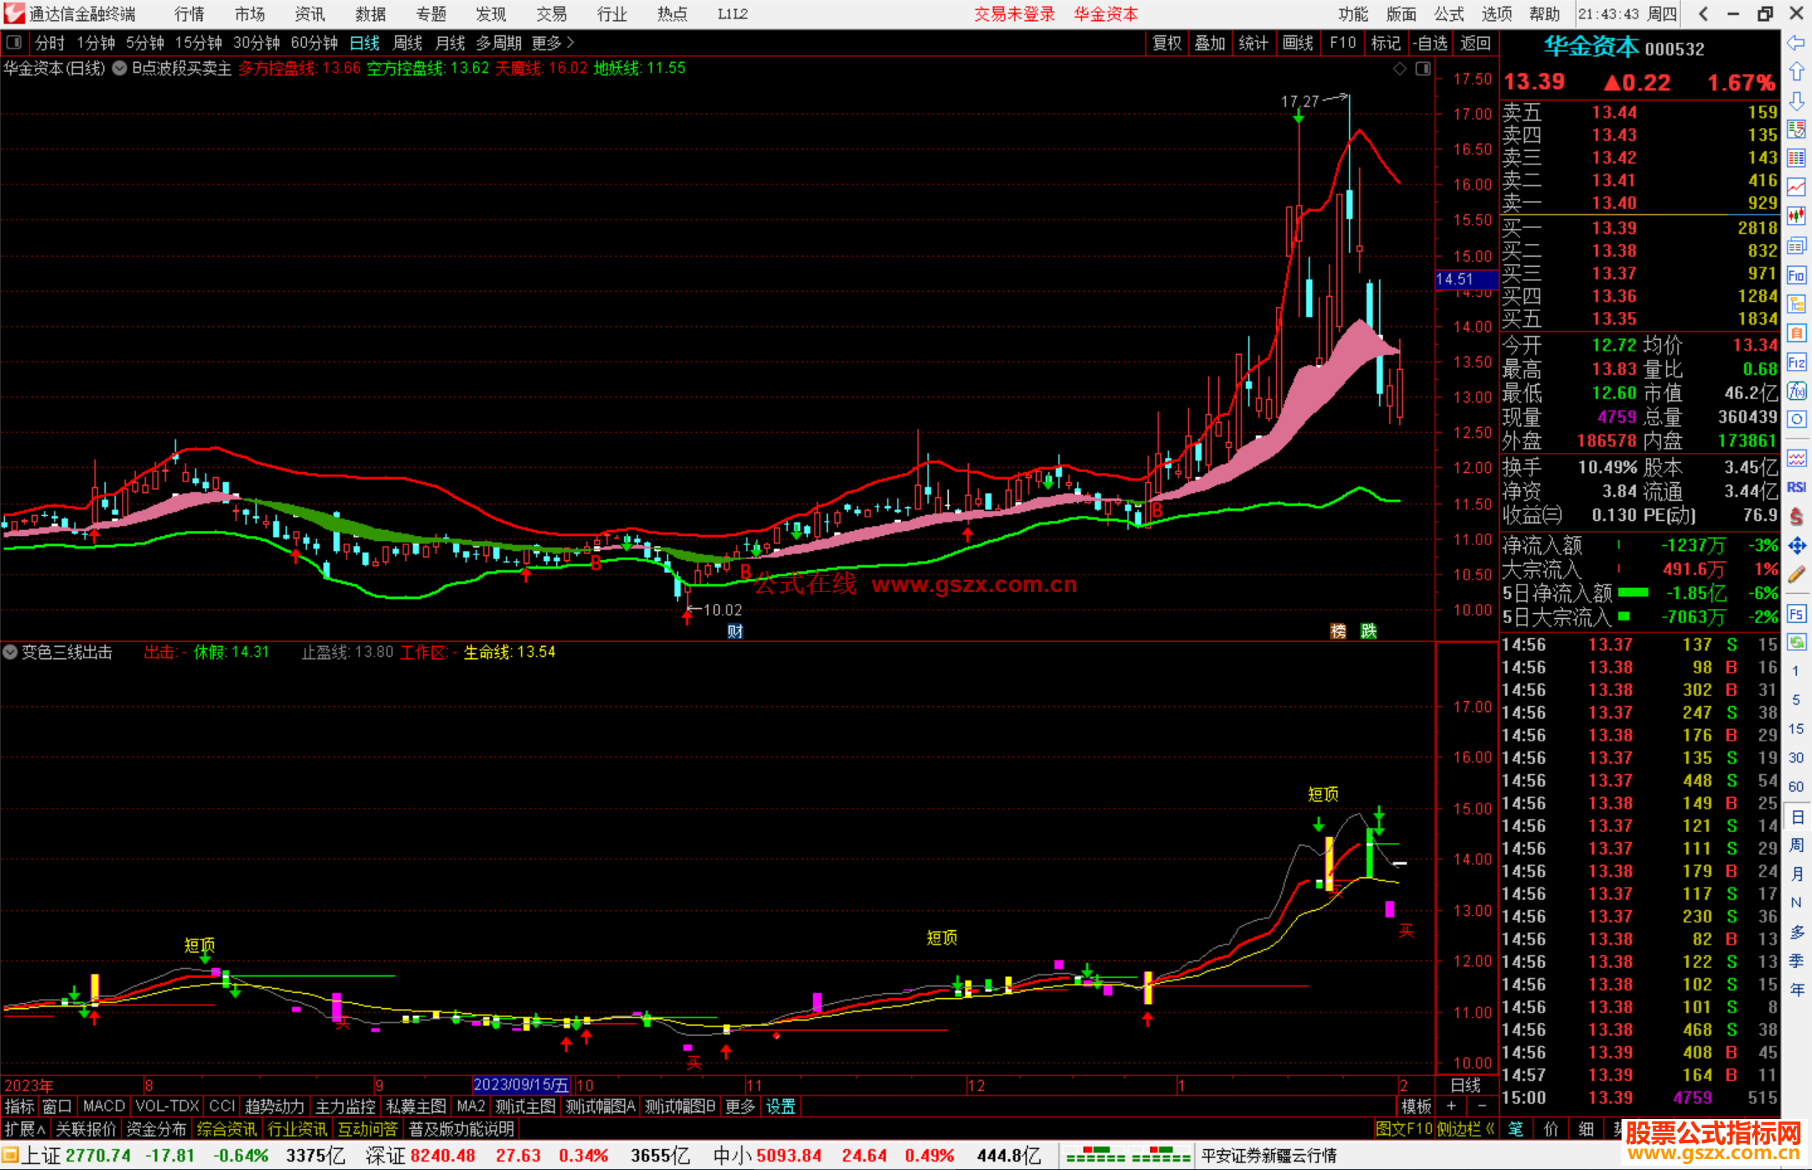The height and width of the screenshot is (1170, 1812).
Task: Open the RSI indicator sidebar icon
Action: [1796, 487]
